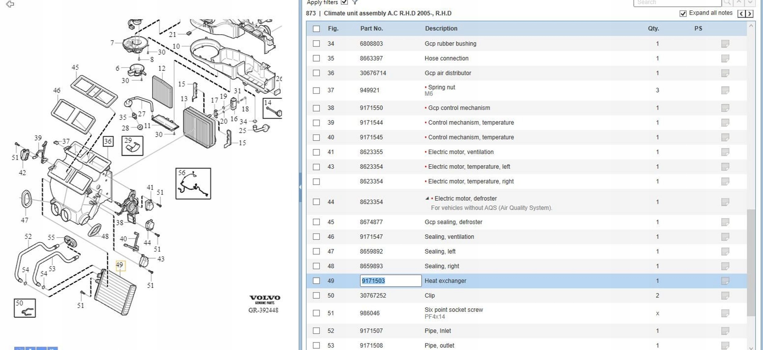The height and width of the screenshot is (350, 763).
Task: Toggle the Apply filters checkbox
Action: 344,2
